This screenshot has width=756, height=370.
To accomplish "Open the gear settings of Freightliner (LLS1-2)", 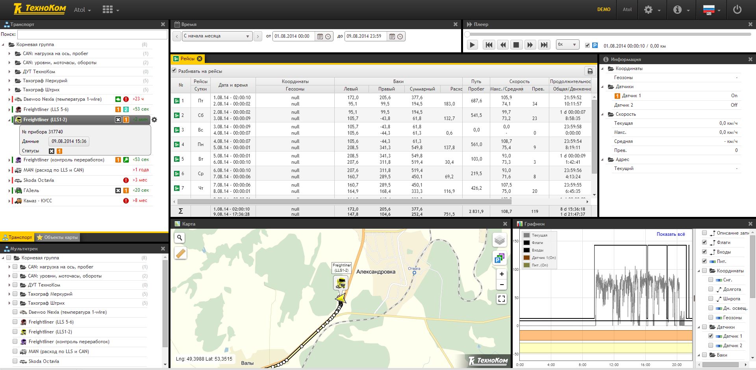I will (154, 120).
